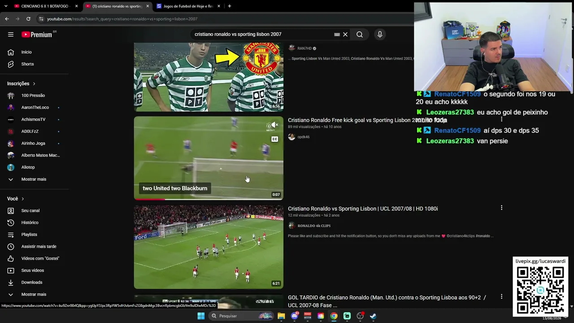Toggle captions on the video preview

point(274,139)
